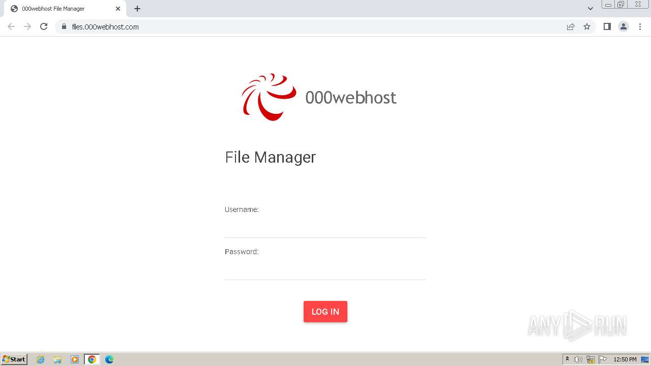The width and height of the screenshot is (651, 366).
Task: Open the volume speaker tray icon
Action: tap(578, 359)
